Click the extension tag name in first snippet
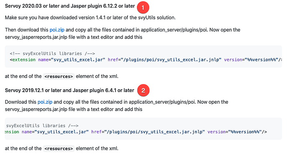Viewport: 288px width, 155px height. [24, 60]
